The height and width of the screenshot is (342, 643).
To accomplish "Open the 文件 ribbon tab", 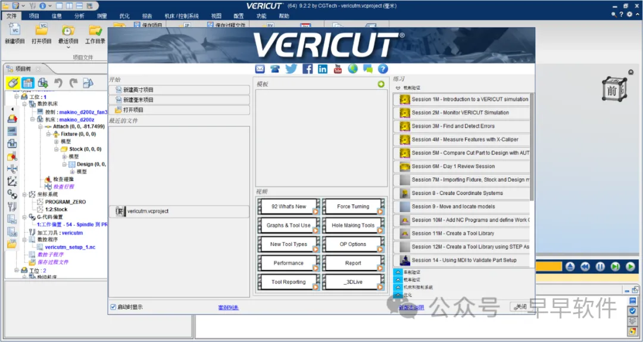I will 11,16.
